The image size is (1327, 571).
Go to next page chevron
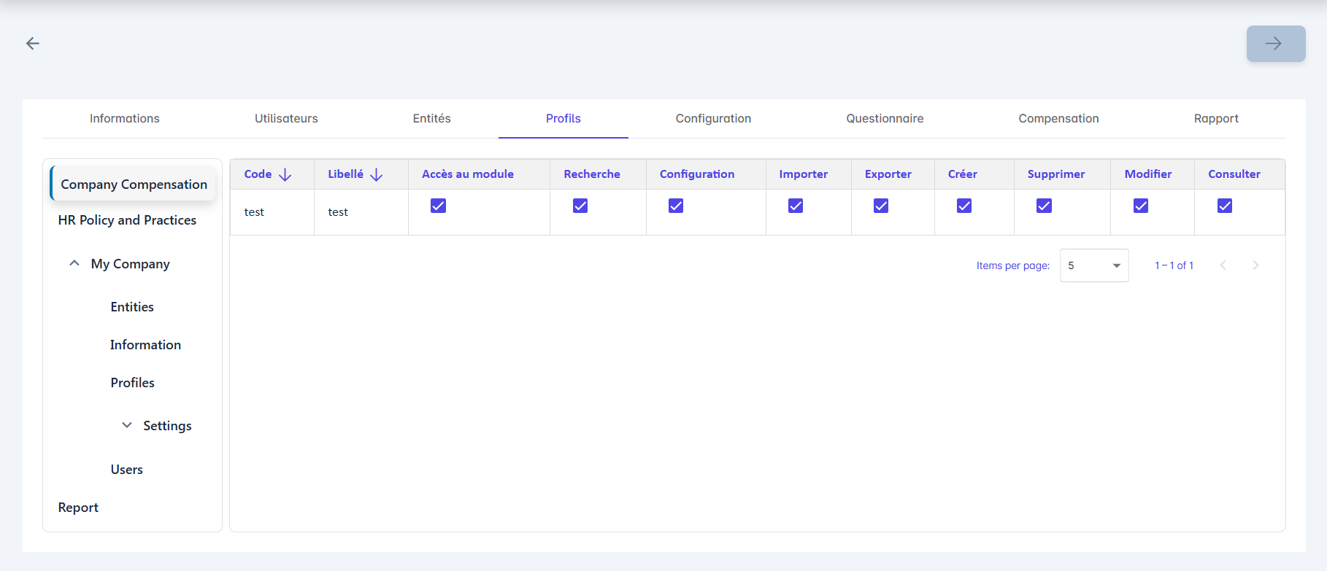pos(1255,265)
